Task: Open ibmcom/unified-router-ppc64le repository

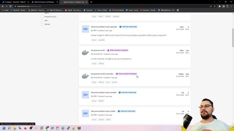Action: click(x=104, y=27)
